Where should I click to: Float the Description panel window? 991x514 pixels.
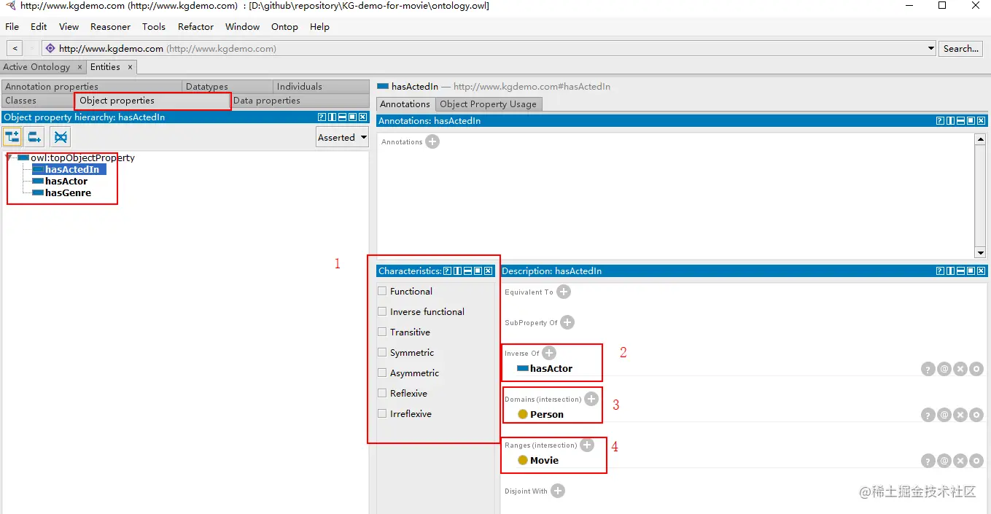coord(971,270)
